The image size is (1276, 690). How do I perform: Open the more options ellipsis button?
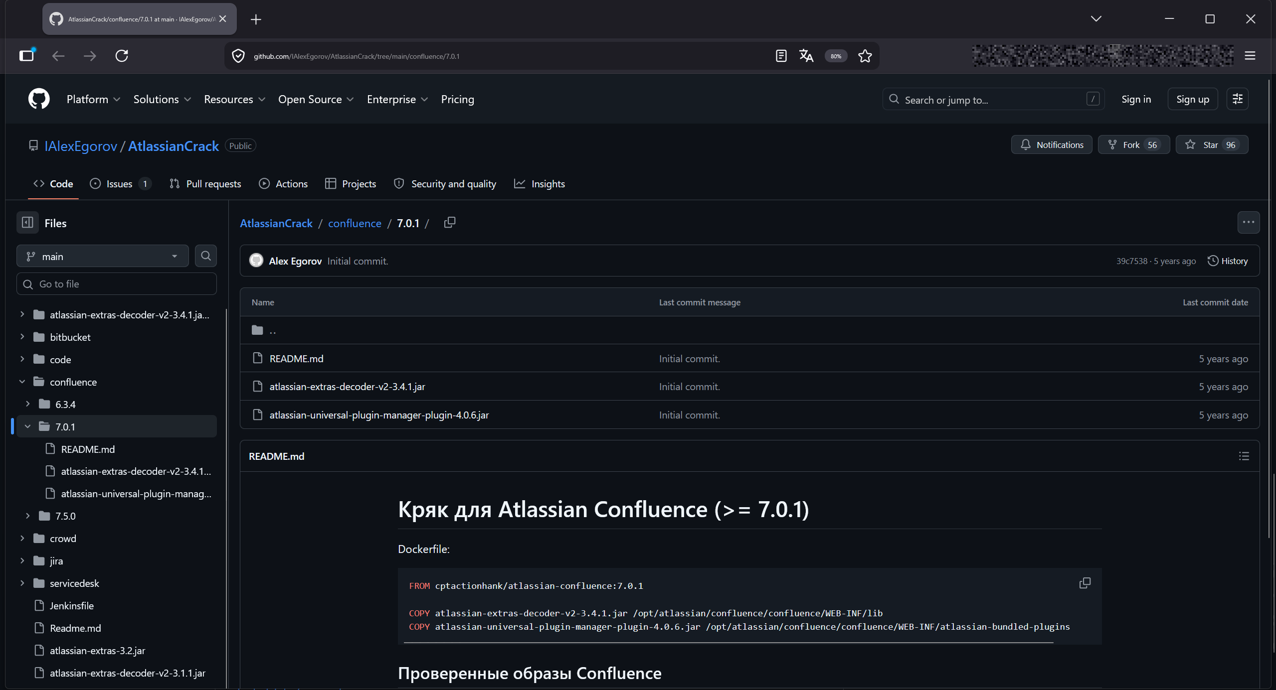[1248, 223]
